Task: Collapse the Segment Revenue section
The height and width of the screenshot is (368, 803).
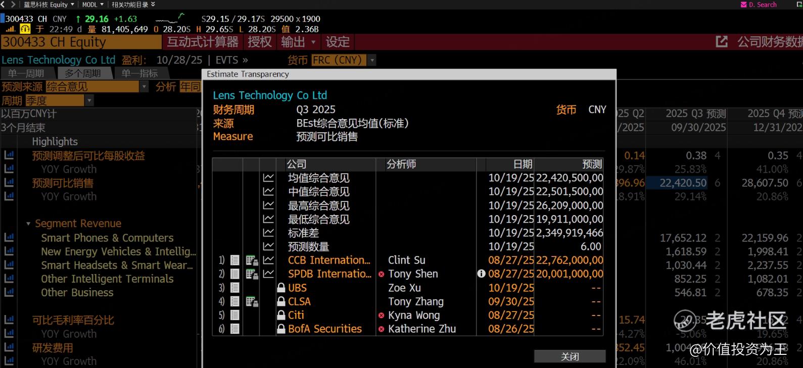Action: (x=28, y=224)
